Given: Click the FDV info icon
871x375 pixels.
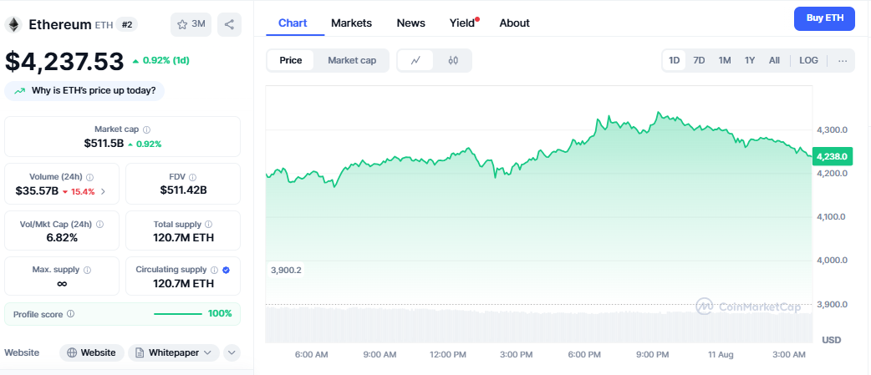Looking at the screenshot, I should [x=192, y=177].
